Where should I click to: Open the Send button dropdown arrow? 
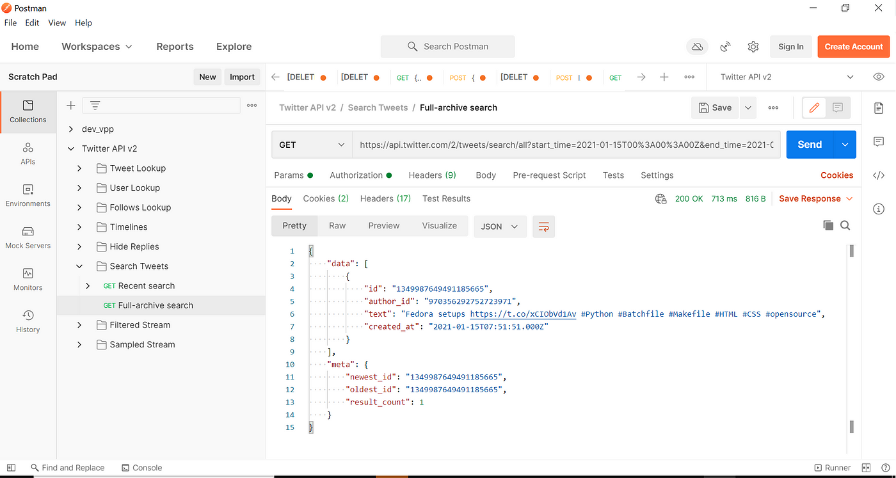click(845, 145)
